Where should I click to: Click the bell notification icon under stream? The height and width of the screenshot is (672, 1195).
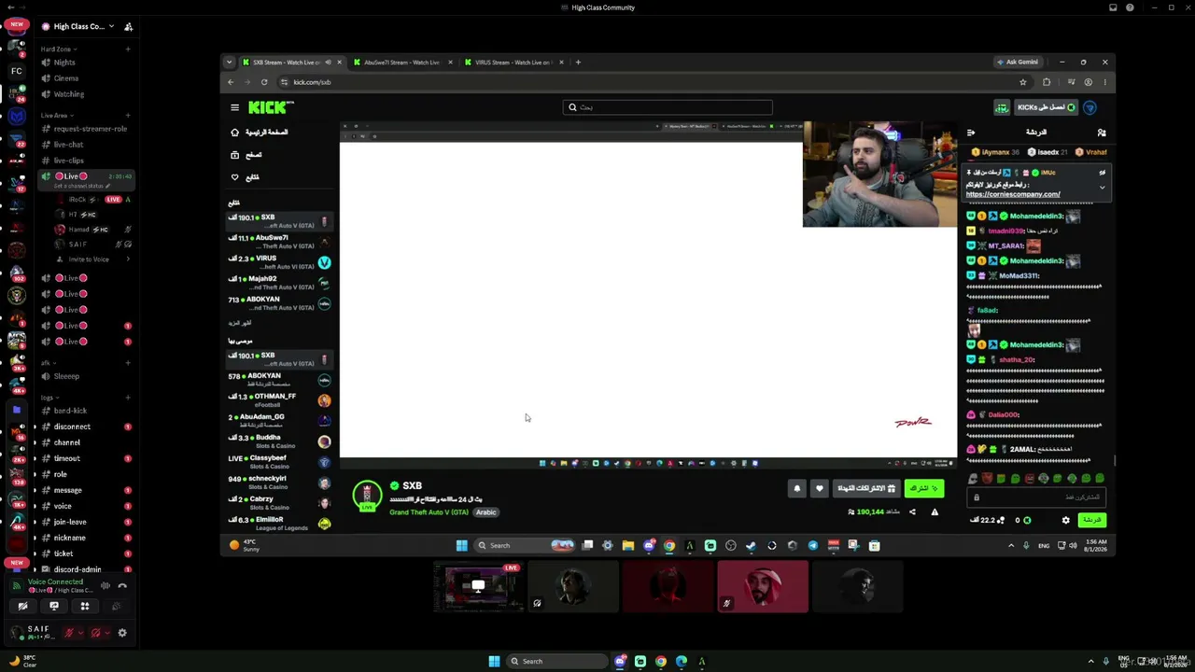pyautogui.click(x=797, y=488)
